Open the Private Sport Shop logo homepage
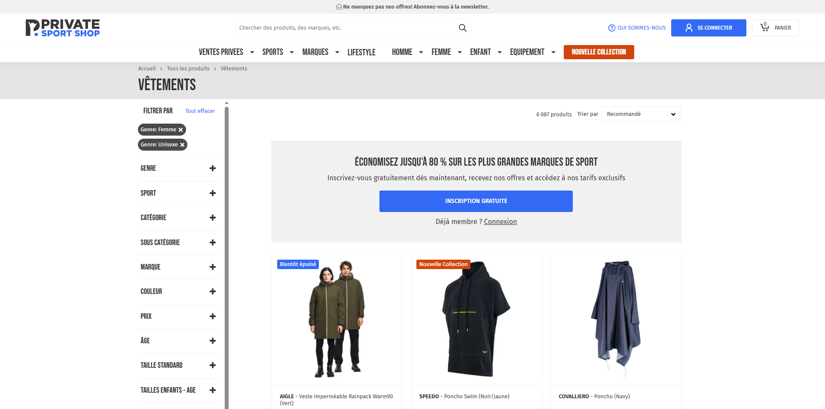825x409 pixels. coord(63,28)
